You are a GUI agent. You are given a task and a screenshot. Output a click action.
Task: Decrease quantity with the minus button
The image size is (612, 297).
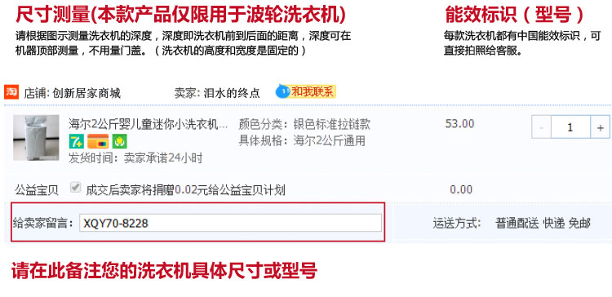(x=541, y=127)
